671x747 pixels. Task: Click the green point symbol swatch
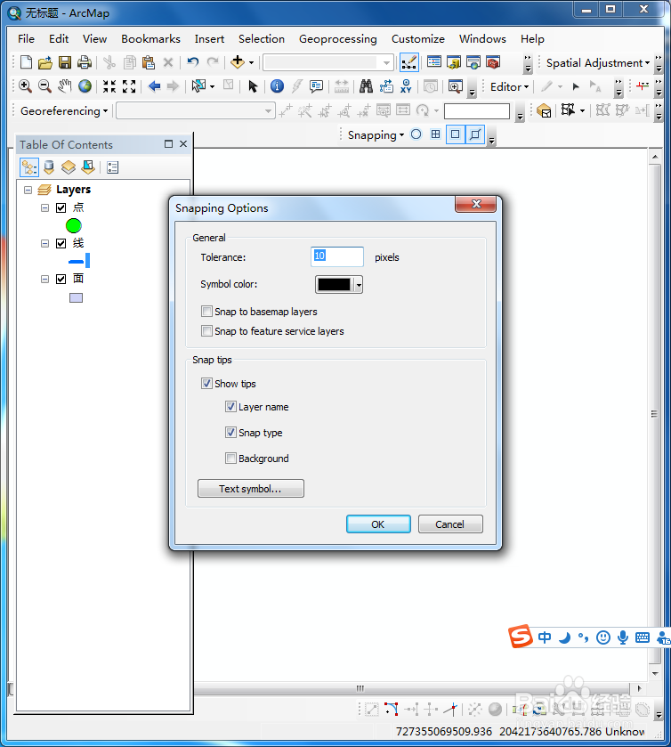tap(73, 226)
